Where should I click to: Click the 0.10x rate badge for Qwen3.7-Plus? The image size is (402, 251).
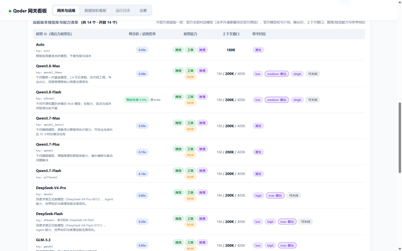[142, 152]
